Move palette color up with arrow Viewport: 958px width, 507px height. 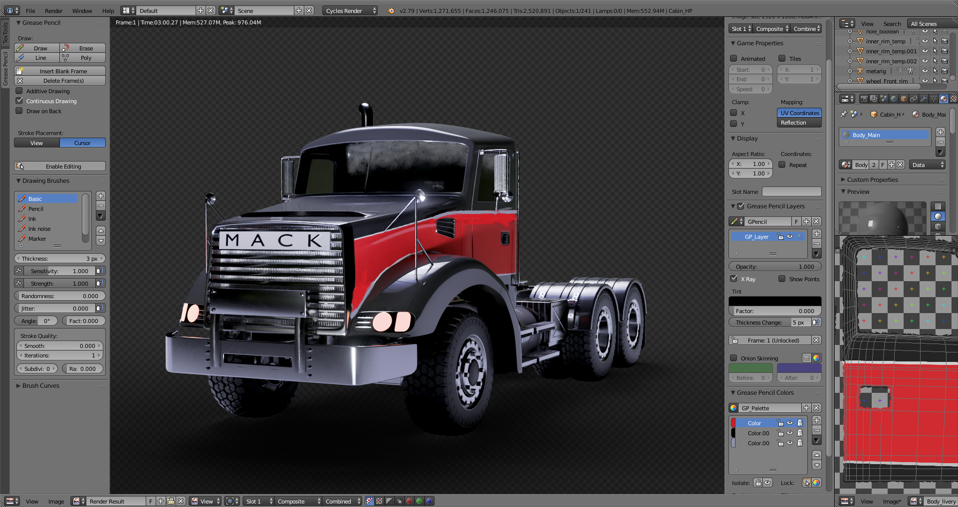[x=817, y=455]
